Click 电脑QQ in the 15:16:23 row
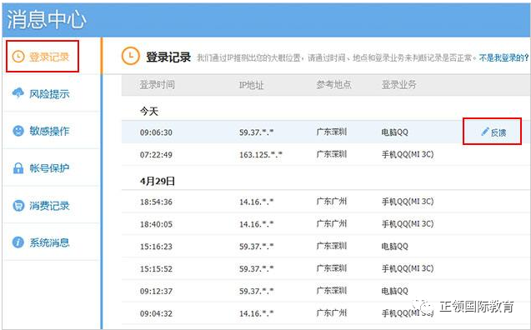The width and height of the screenshot is (531, 330). [x=395, y=246]
